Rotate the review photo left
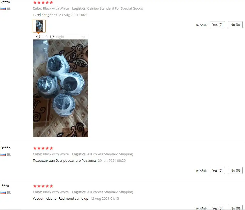The height and width of the screenshot is (210, 245). pos(38,37)
